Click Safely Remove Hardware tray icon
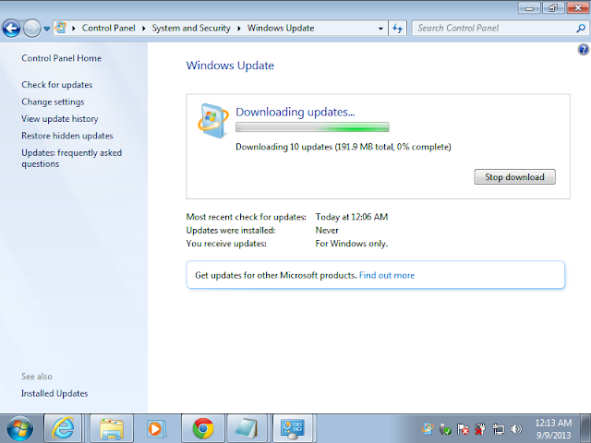Image resolution: width=591 pixels, height=443 pixels. click(x=445, y=428)
